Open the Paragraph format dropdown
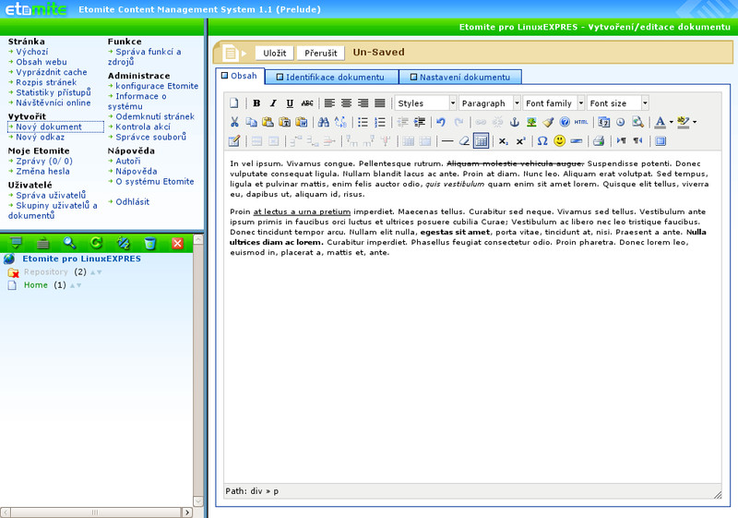Screen dimensions: 738x518 (490, 103)
